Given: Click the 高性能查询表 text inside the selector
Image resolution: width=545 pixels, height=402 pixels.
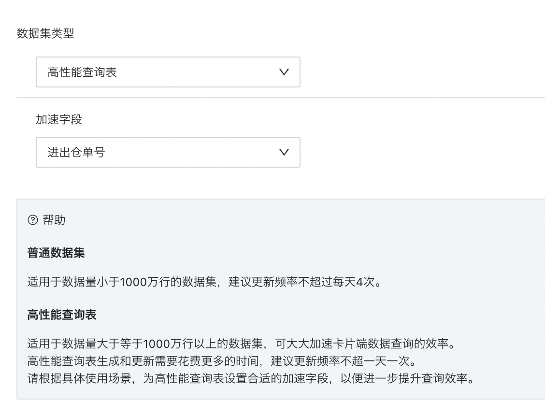Looking at the screenshot, I should 82,72.
